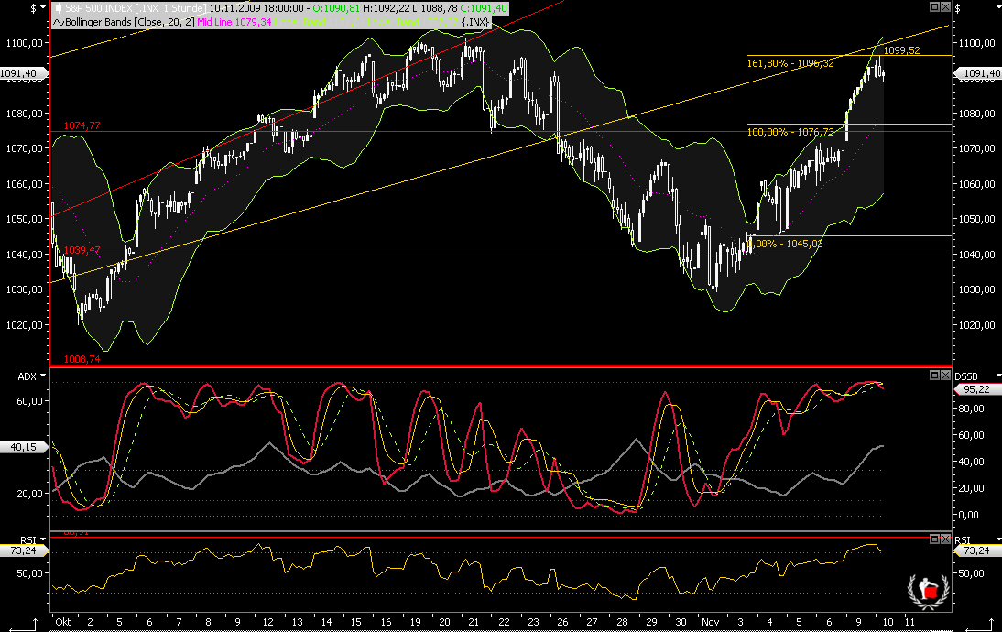Click the Mid Line 1079,34 value

pos(234,22)
